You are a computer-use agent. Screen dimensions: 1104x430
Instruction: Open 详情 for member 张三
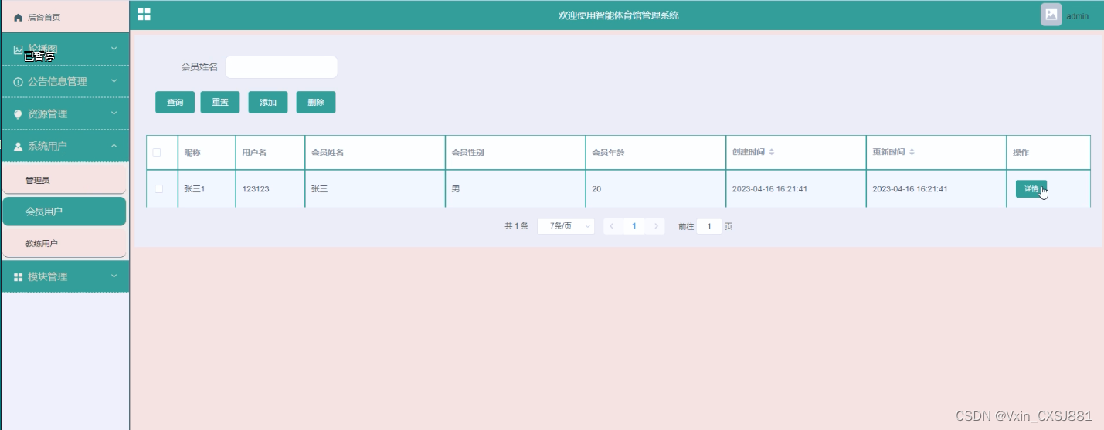coord(1031,189)
